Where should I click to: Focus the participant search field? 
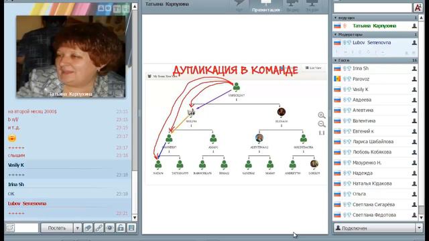click(373, 8)
